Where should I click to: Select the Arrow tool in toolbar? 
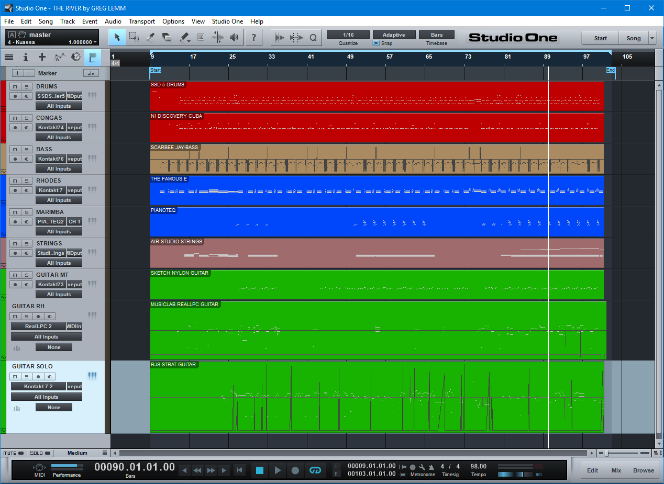(117, 37)
